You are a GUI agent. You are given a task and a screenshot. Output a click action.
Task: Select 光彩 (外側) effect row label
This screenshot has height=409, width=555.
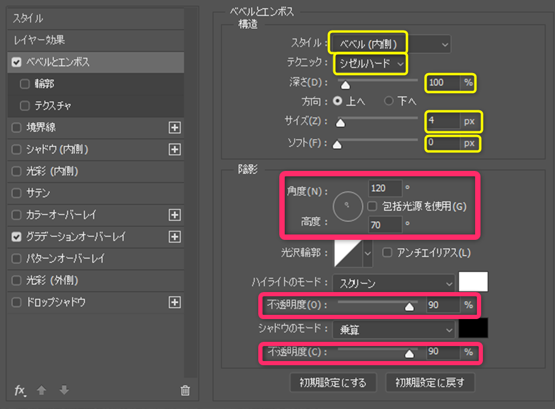52,281
